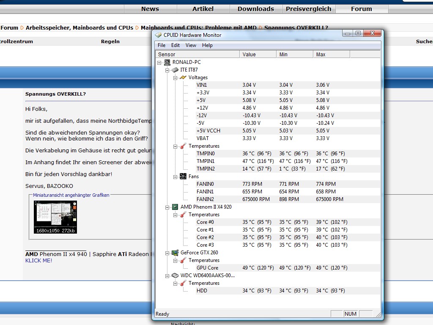Click thermometer icon under WDC hard drive
This screenshot has height=325, width=433.
[x=183, y=283]
